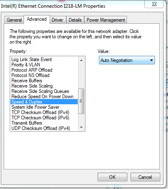This screenshot has width=168, height=189.
Task: Go to the Power Management tab
Action: click(106, 20)
